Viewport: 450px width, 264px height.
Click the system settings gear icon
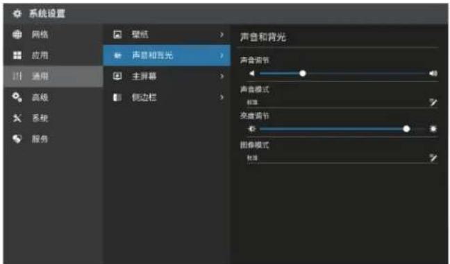pyautogui.click(x=17, y=13)
